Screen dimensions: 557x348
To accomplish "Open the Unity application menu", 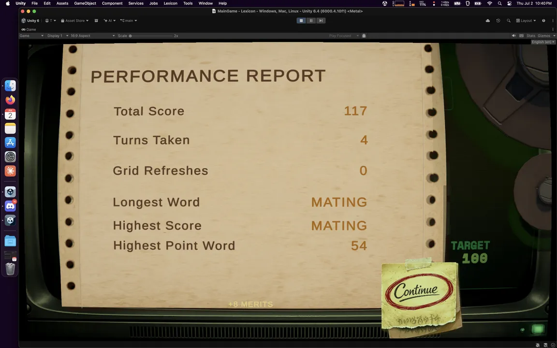I will pos(21,3).
